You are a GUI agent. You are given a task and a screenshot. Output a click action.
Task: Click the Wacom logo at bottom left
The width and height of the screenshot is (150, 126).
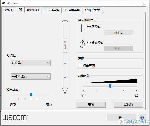(15, 118)
